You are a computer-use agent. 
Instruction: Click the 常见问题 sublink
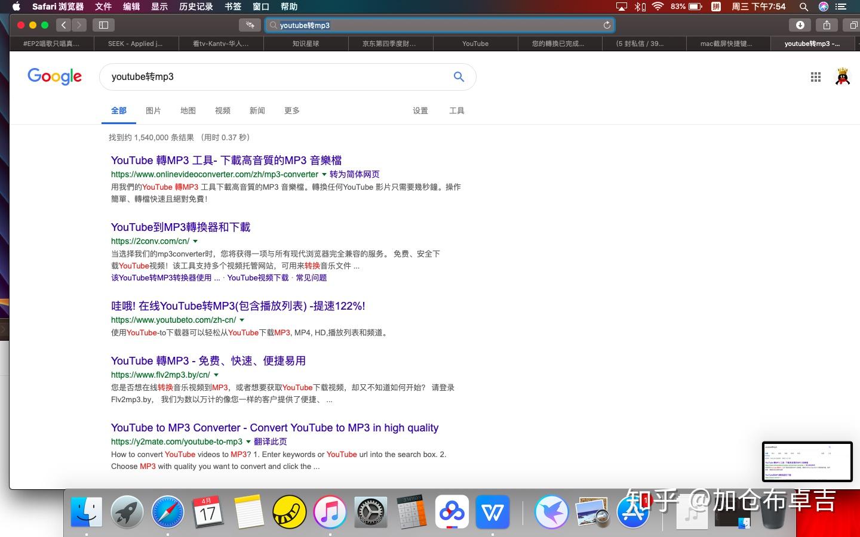click(311, 277)
